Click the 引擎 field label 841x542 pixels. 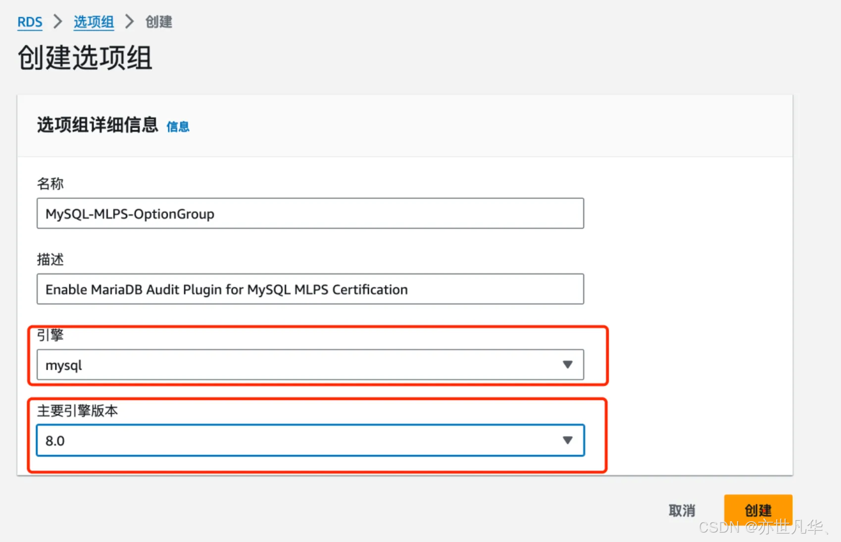[x=50, y=335]
